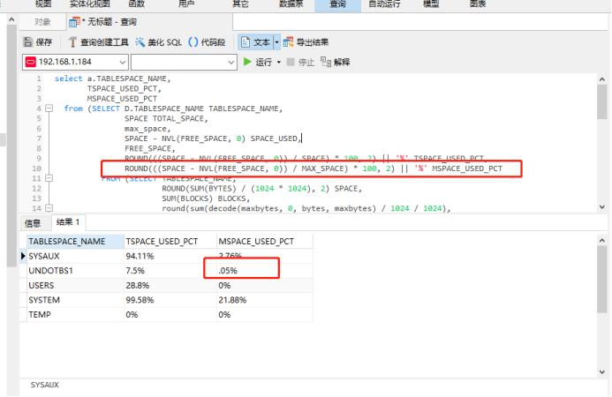The height and width of the screenshot is (397, 612).
Task: Click the 94.11% cell
Action: (x=170, y=256)
